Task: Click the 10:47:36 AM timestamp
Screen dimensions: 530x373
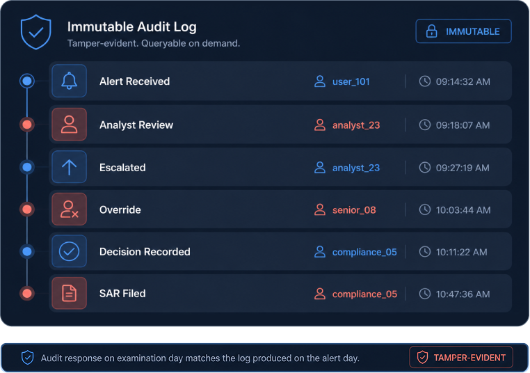Action: point(463,294)
